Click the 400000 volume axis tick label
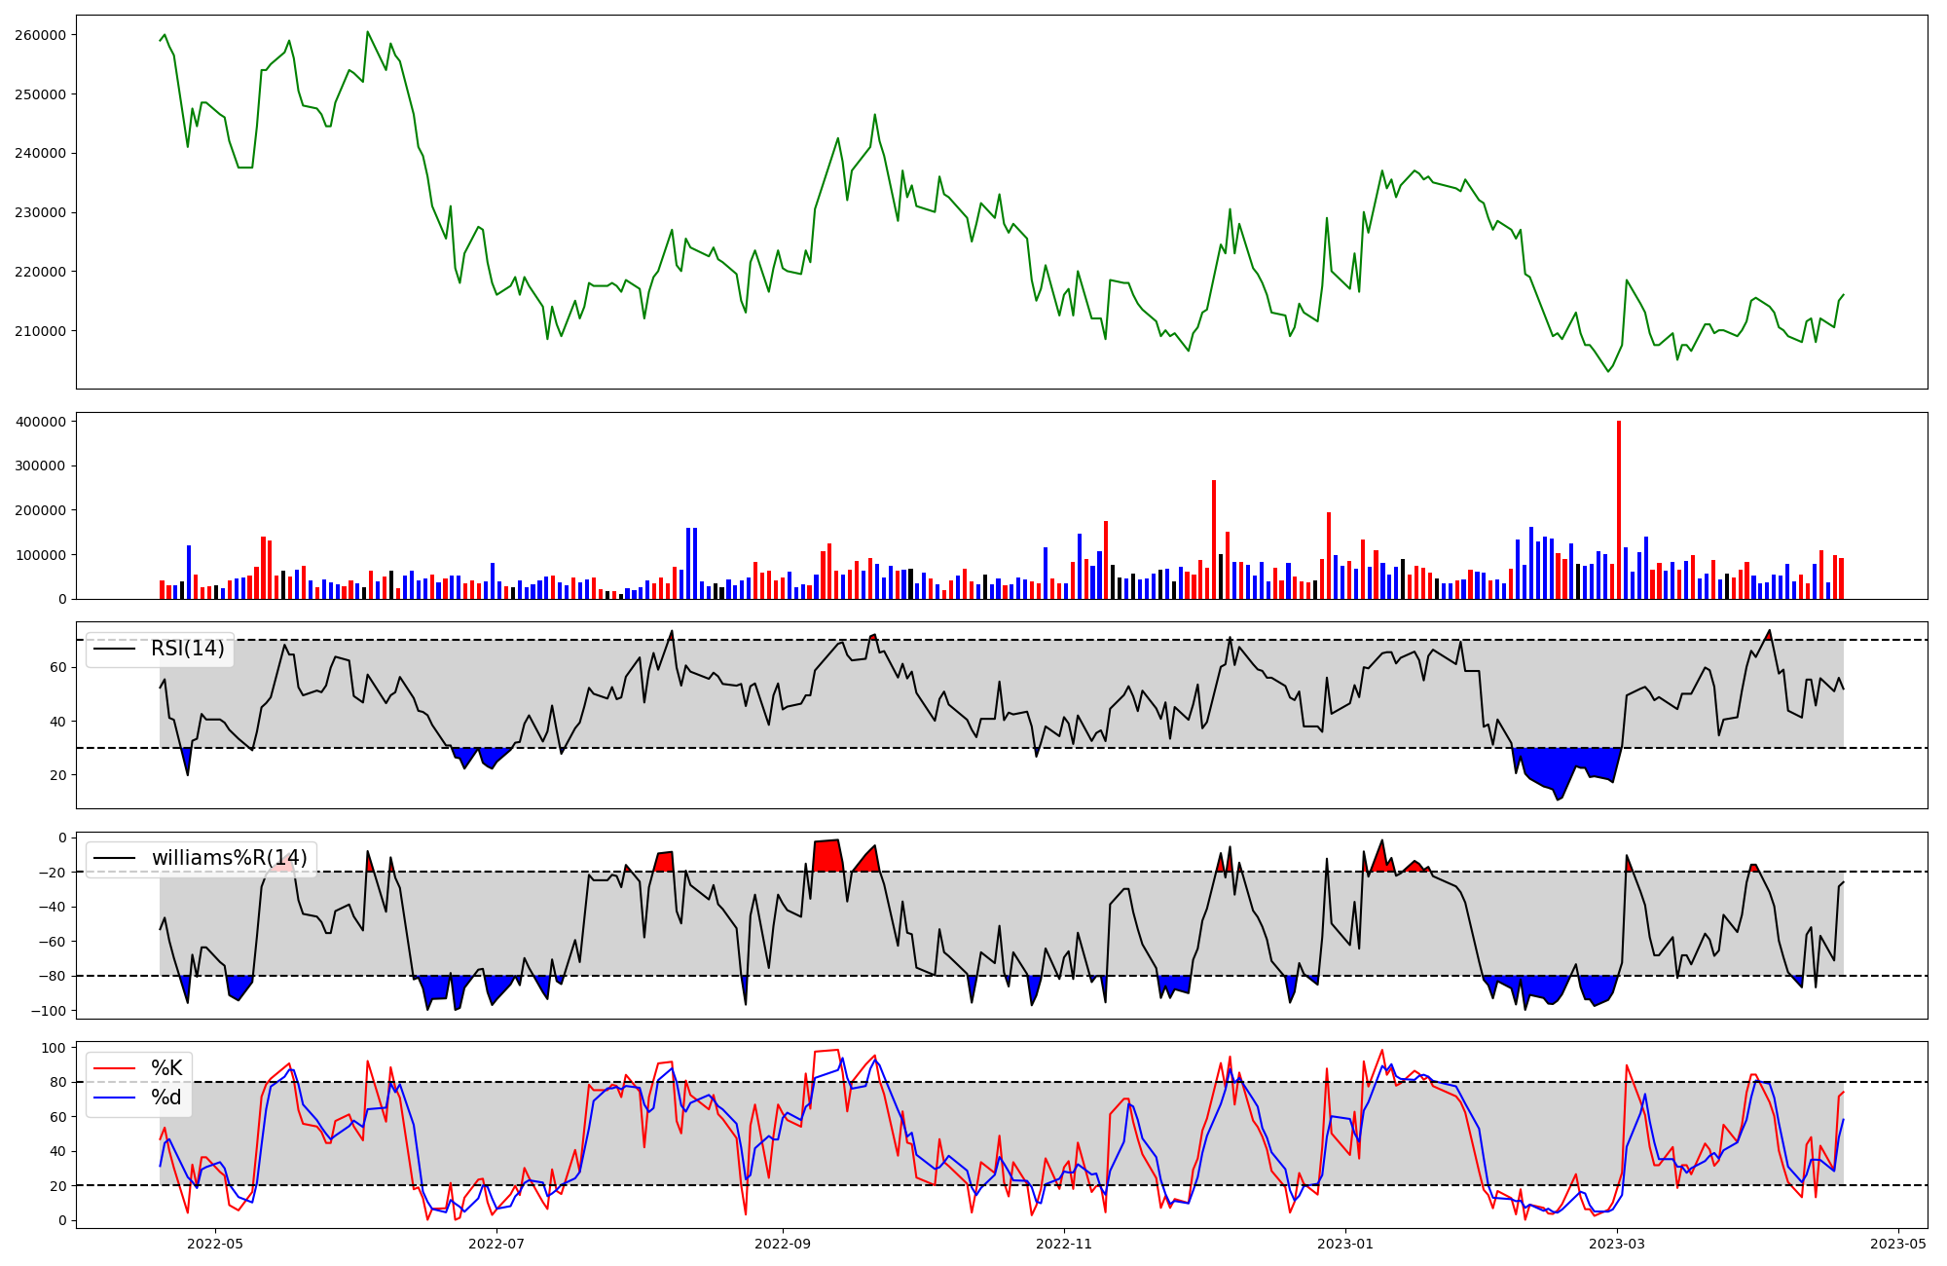Viewport: 1947px width, 1266px height. tap(40, 422)
